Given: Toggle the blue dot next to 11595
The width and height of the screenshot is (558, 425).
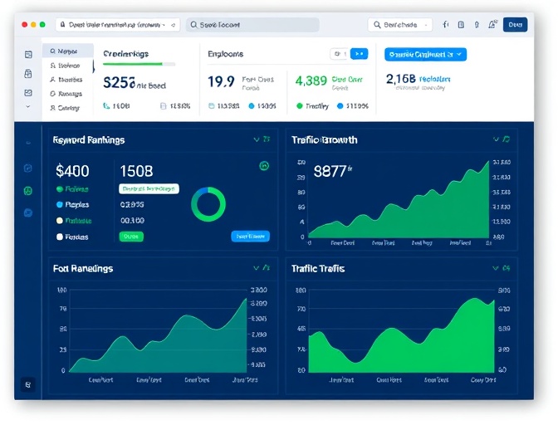Looking at the screenshot, I should (340, 105).
